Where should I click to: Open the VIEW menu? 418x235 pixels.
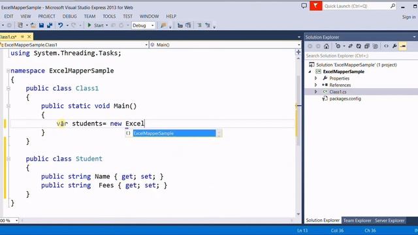(25, 16)
